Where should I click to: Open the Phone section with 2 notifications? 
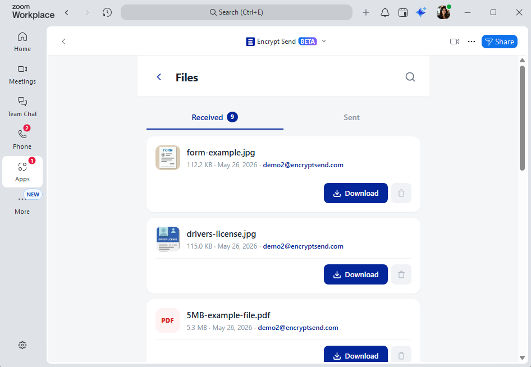(22, 140)
